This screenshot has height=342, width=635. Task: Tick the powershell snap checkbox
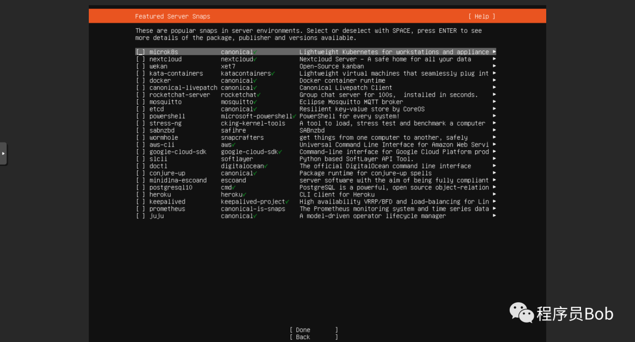(x=141, y=116)
